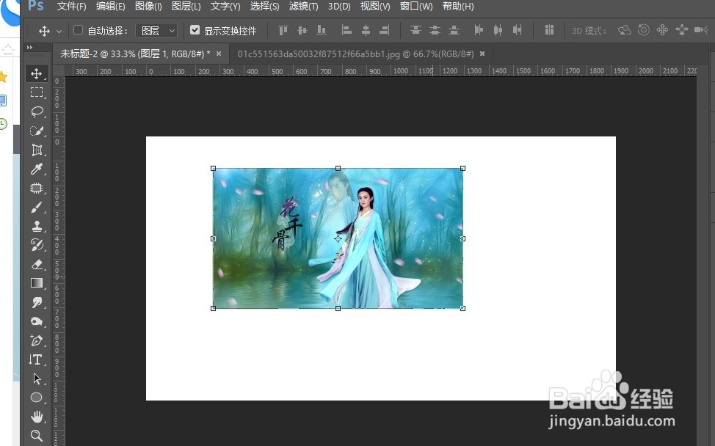Select the History Brush tool
The width and height of the screenshot is (715, 446).
pyautogui.click(x=37, y=245)
